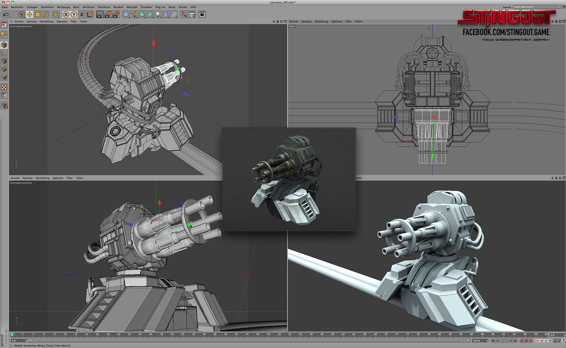This screenshot has height=348, width=566.
Task: Switch to Polygons mode
Action: point(4,77)
